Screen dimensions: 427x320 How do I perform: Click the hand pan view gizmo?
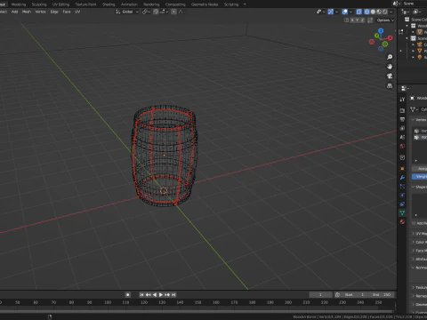[x=390, y=67]
